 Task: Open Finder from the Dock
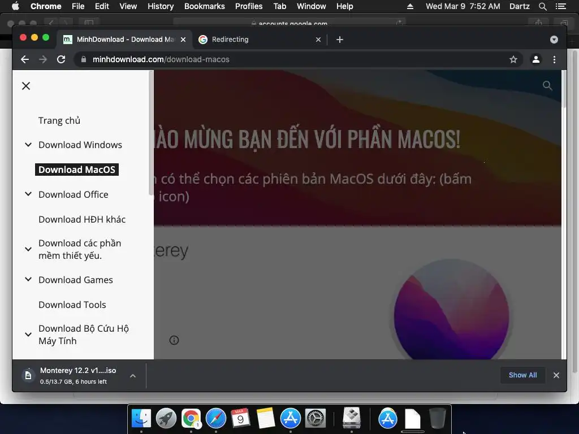click(141, 418)
